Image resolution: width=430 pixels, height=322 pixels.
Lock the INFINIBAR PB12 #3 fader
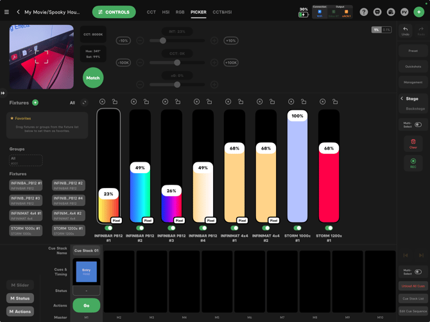178,102
